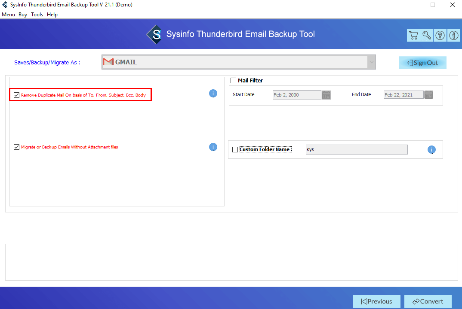Click the End Date field
This screenshot has width=462, height=309.
tap(403, 95)
